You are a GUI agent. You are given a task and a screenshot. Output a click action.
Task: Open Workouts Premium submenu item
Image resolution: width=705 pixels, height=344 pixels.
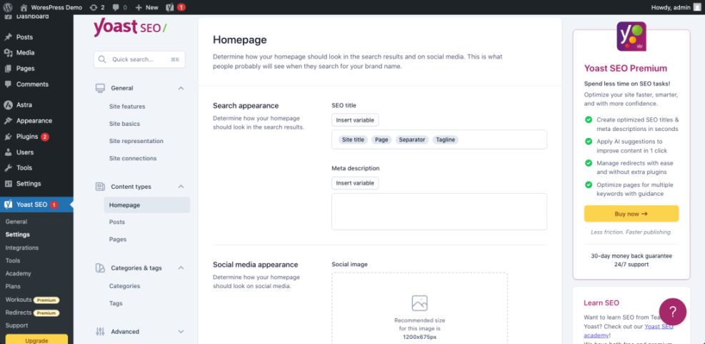32,300
